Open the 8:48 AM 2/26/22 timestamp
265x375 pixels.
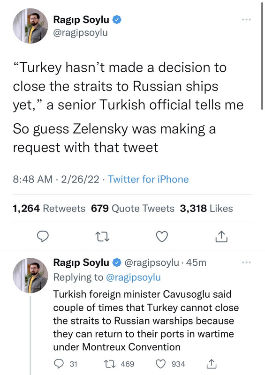tap(56, 179)
